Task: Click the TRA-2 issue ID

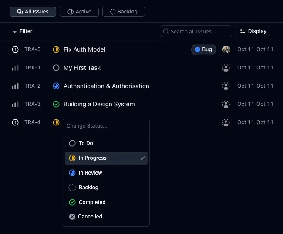Action: 33,86
